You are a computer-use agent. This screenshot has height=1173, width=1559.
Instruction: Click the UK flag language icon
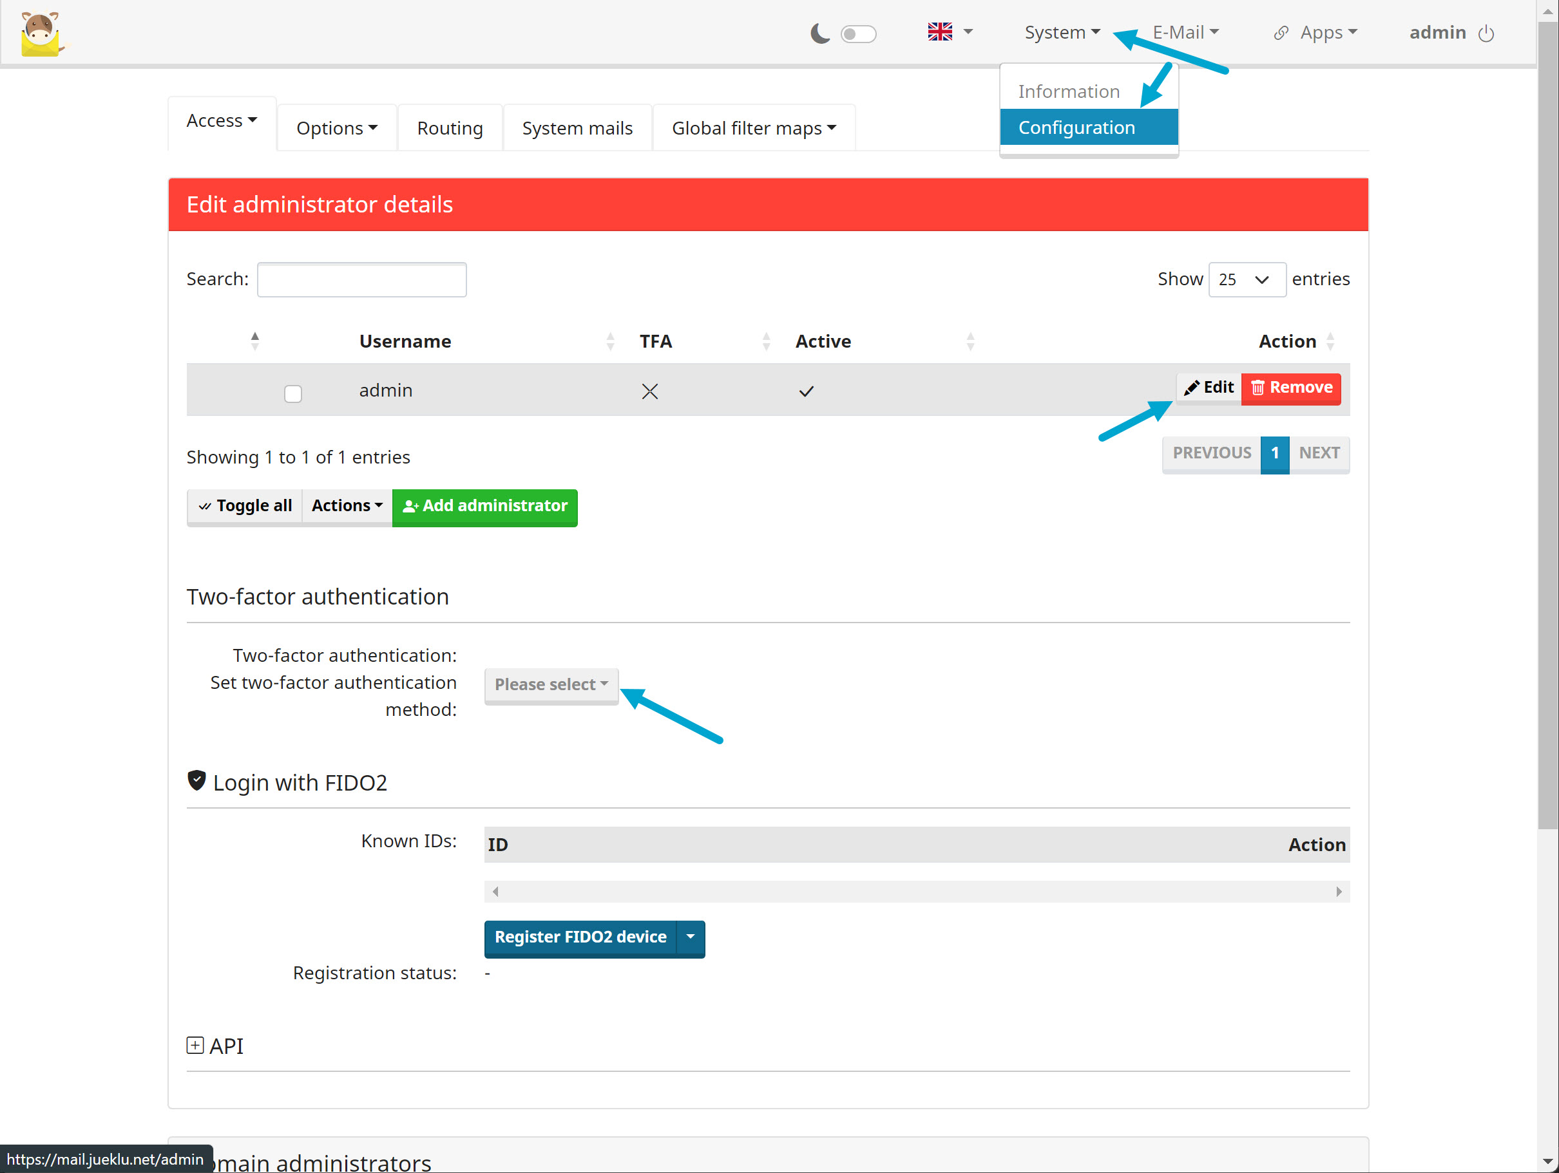coord(939,32)
